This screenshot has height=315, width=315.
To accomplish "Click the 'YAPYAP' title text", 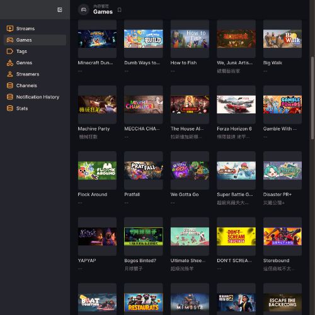I will click(87, 260).
